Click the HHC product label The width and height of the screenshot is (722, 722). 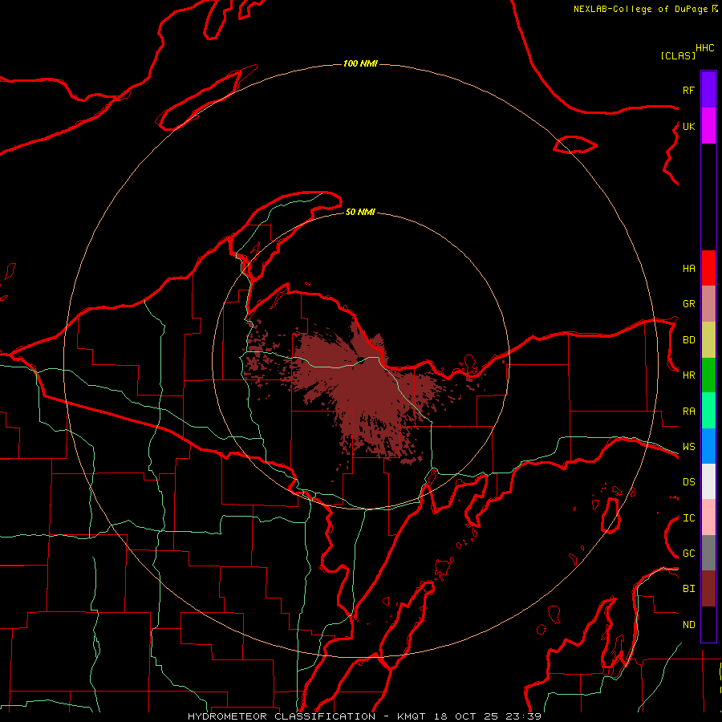coord(705,48)
